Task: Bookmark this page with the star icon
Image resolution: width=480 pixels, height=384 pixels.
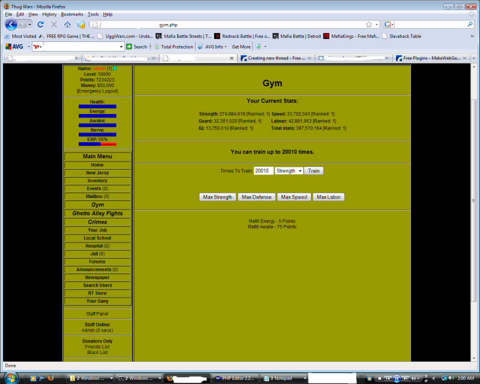Action: [369, 25]
